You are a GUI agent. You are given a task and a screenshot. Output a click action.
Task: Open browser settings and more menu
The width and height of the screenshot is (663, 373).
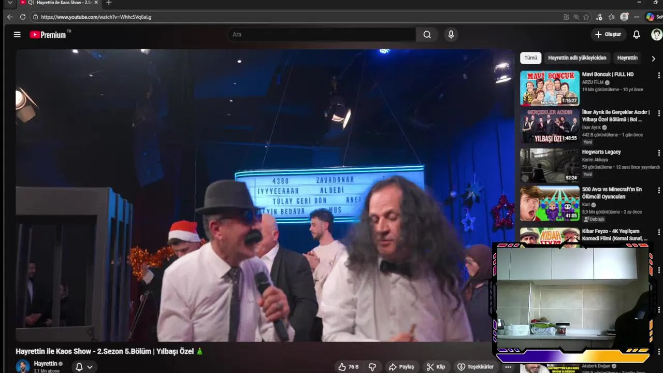(637, 17)
